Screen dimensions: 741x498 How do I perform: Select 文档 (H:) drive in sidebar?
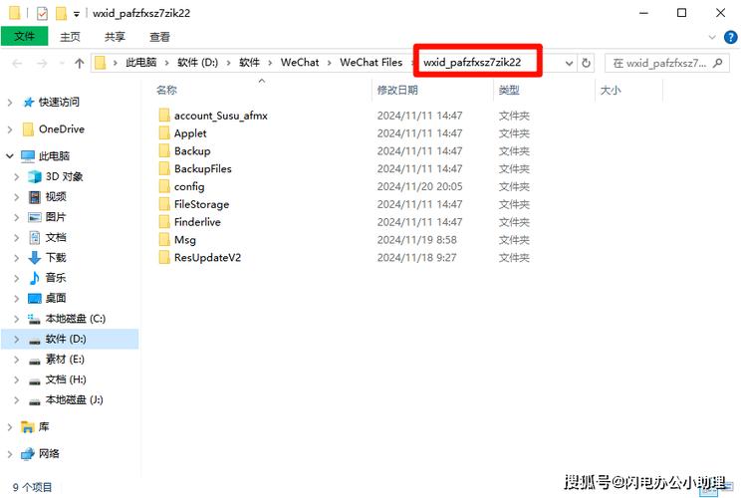66,379
